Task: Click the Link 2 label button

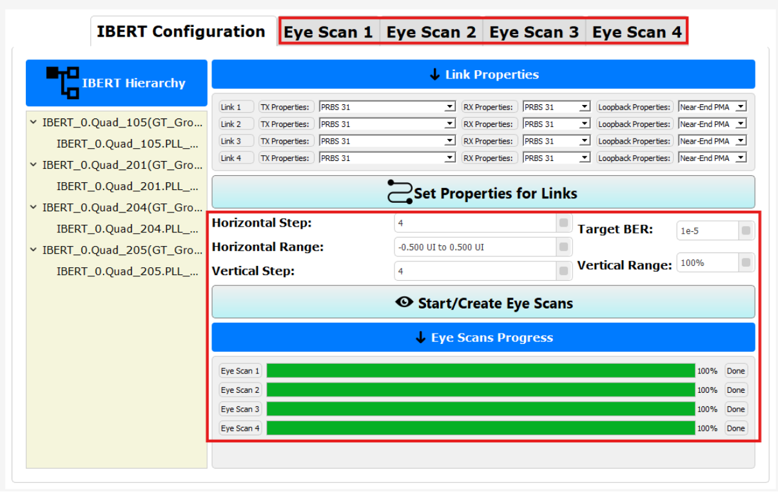Action: pyautogui.click(x=237, y=124)
